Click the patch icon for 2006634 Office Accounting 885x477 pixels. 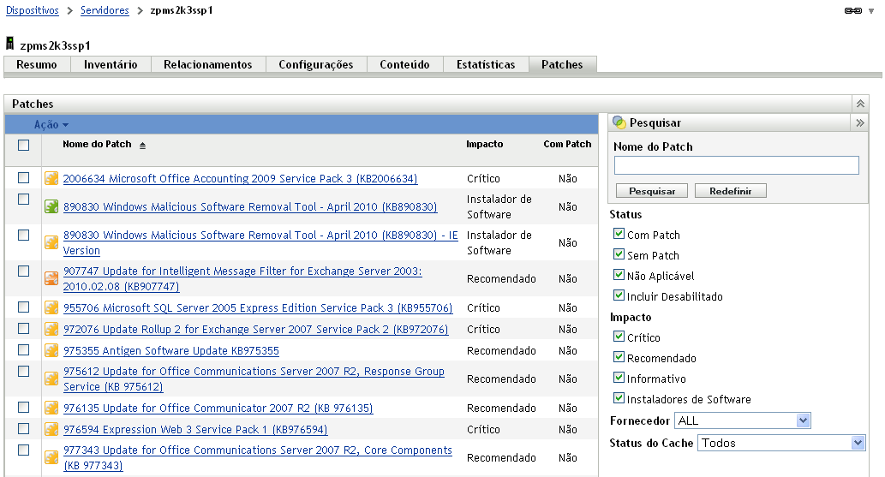tap(51, 178)
